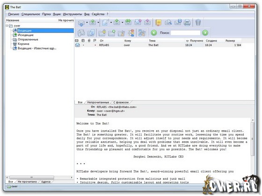262x196 pixels.
Task: Switch to the С флажком tab
Action: pyautogui.click(x=121, y=102)
